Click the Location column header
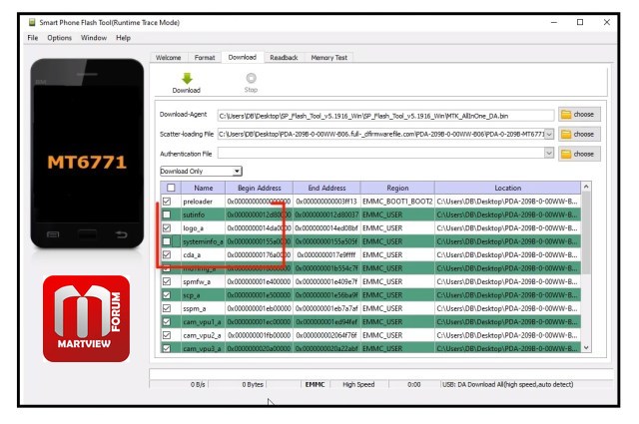 (508, 188)
